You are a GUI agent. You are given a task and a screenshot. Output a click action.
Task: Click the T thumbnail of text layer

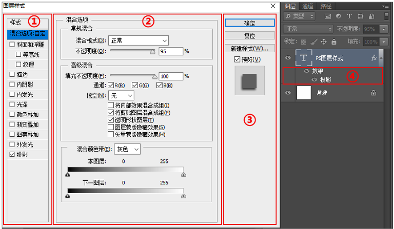click(x=304, y=58)
